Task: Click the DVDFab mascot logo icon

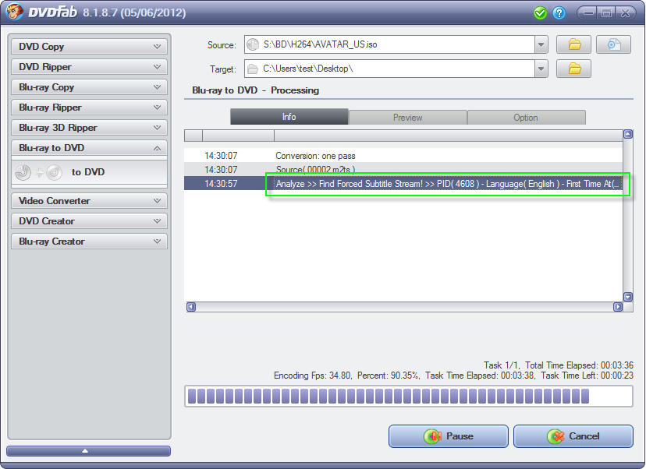Action: (14, 12)
